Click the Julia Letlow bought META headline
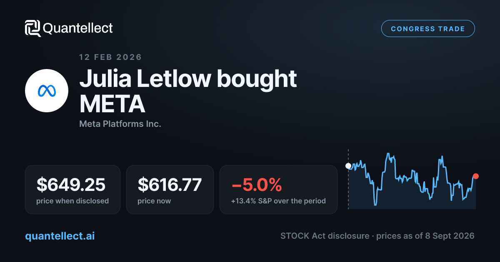The height and width of the screenshot is (262, 500). click(188, 91)
